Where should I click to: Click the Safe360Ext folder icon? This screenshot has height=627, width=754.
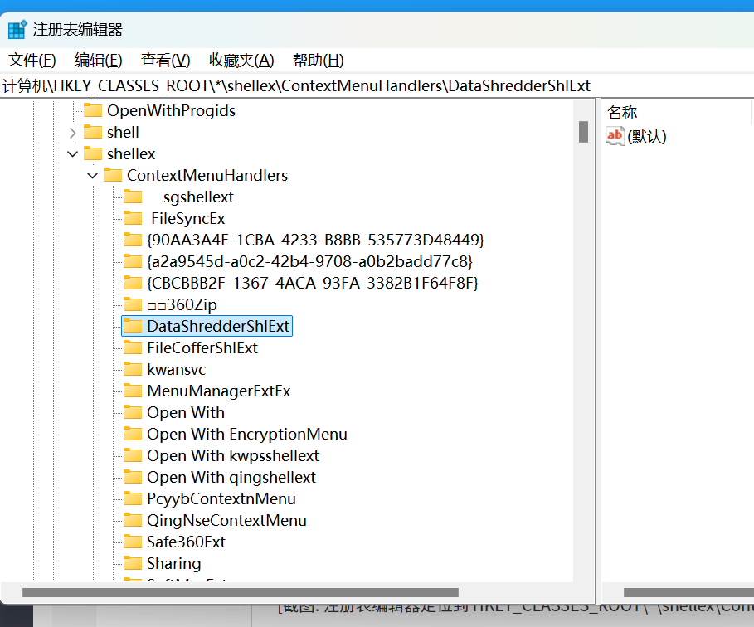pyautogui.click(x=133, y=542)
